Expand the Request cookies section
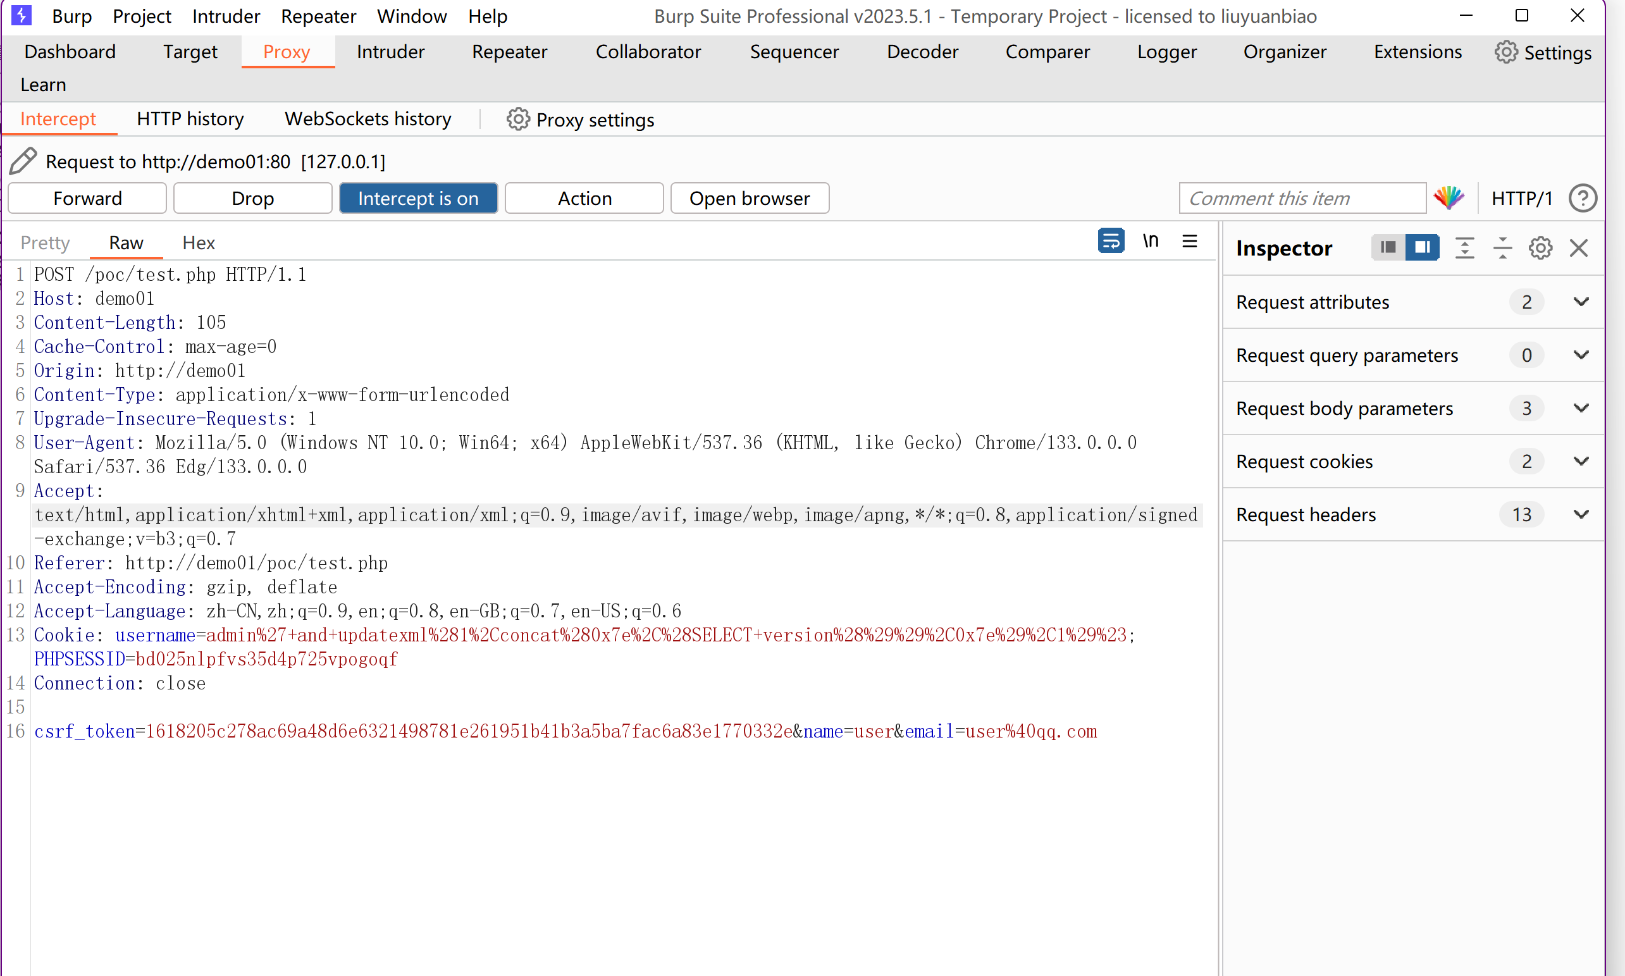 point(1581,462)
